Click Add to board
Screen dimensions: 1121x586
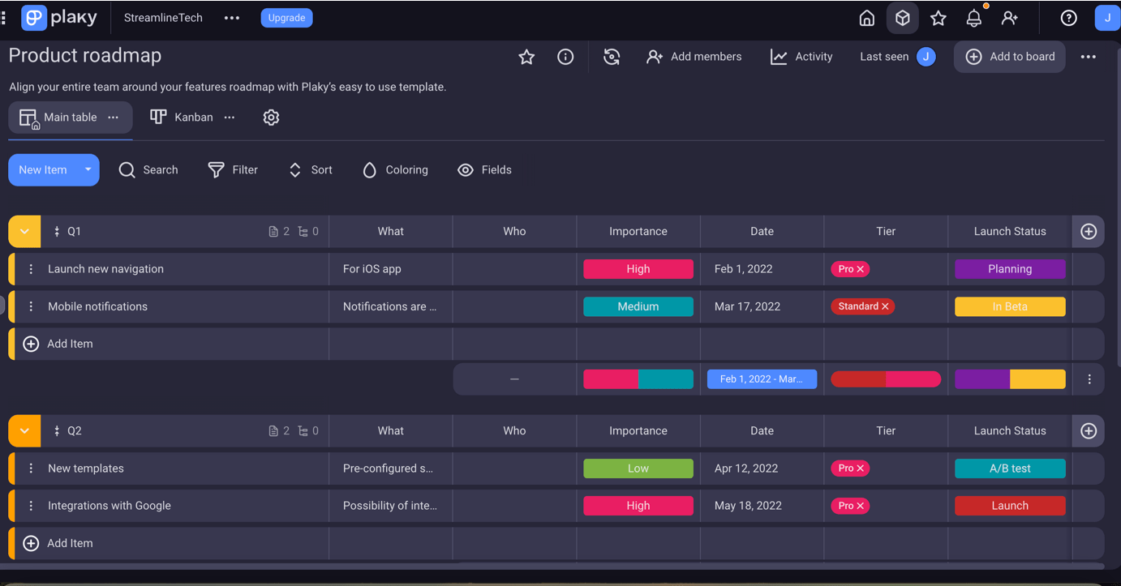pyautogui.click(x=1009, y=57)
